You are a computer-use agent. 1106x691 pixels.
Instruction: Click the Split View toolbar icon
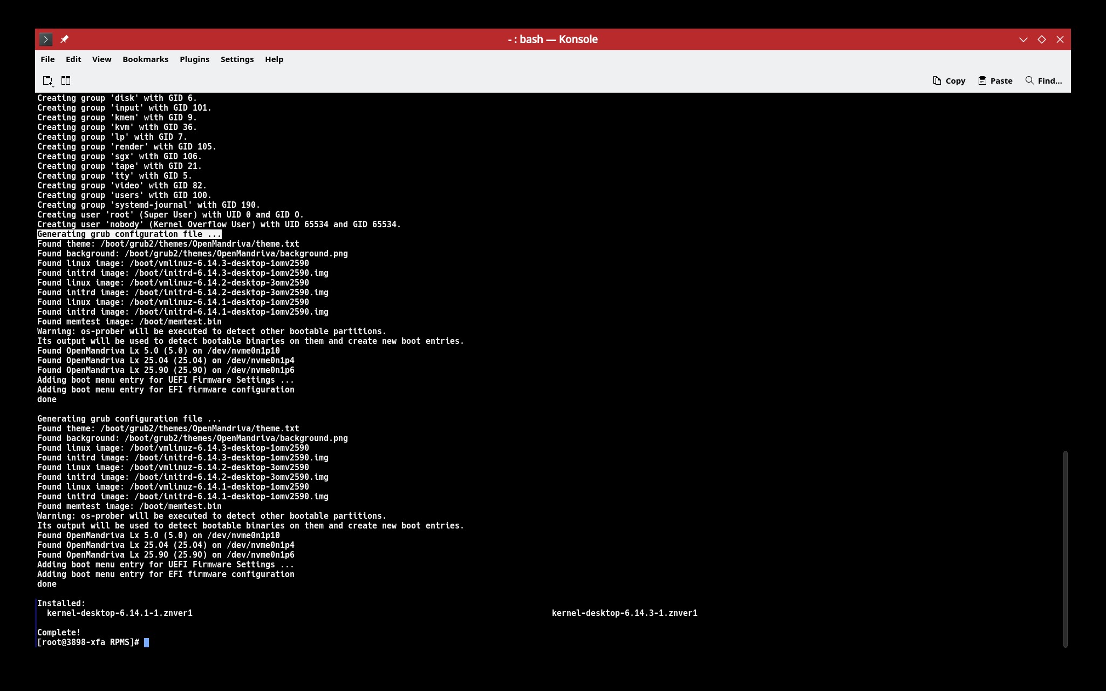66,80
